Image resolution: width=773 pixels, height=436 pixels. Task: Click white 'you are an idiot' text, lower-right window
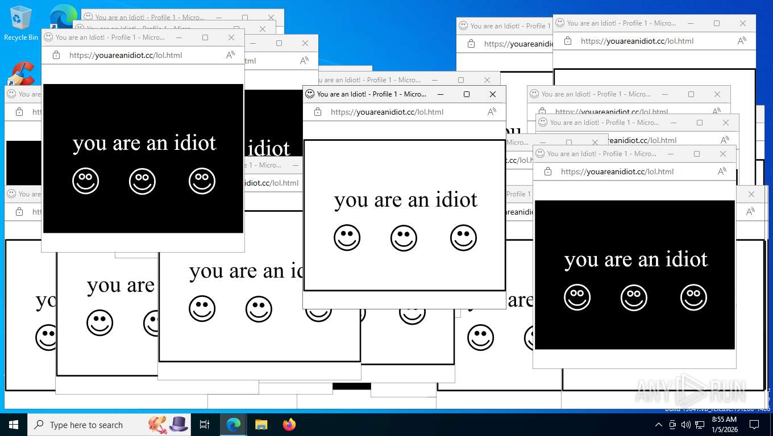(636, 259)
